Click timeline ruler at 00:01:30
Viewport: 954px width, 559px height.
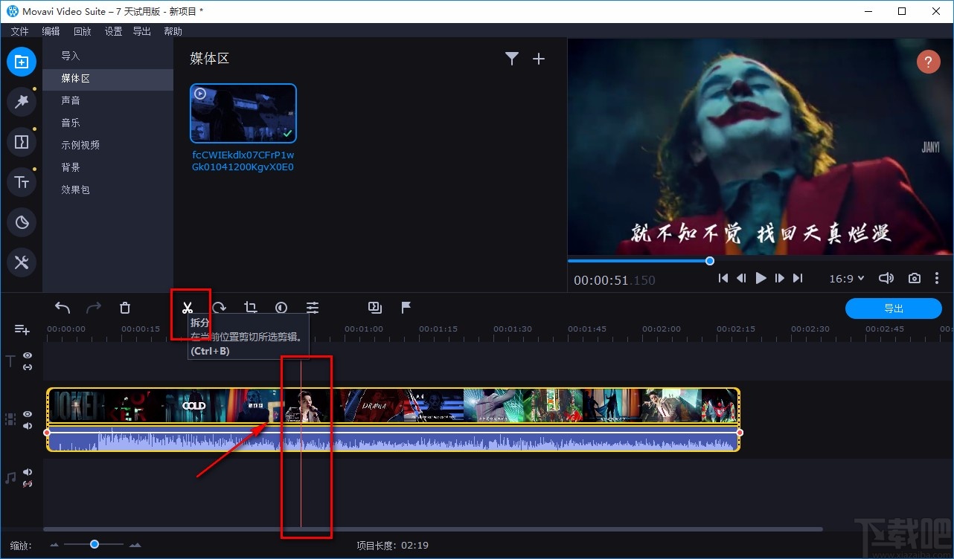pos(513,329)
